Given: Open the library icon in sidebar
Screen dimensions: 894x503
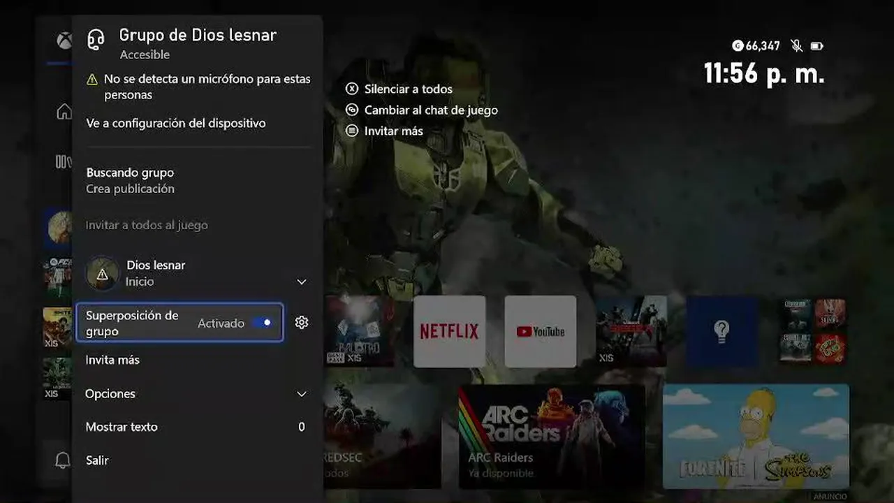Looking at the screenshot, I should [64, 162].
